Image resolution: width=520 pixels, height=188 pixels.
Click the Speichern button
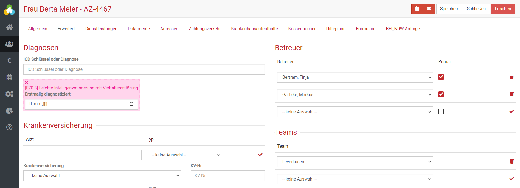(x=449, y=9)
